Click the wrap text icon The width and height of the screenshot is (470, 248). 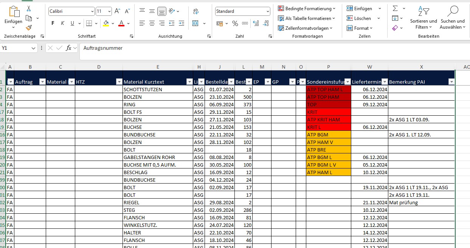pos(196,11)
